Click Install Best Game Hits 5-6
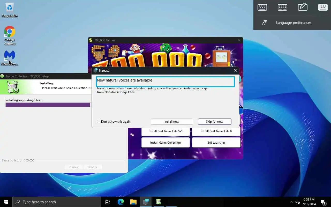The width and height of the screenshot is (331, 207). click(165, 131)
